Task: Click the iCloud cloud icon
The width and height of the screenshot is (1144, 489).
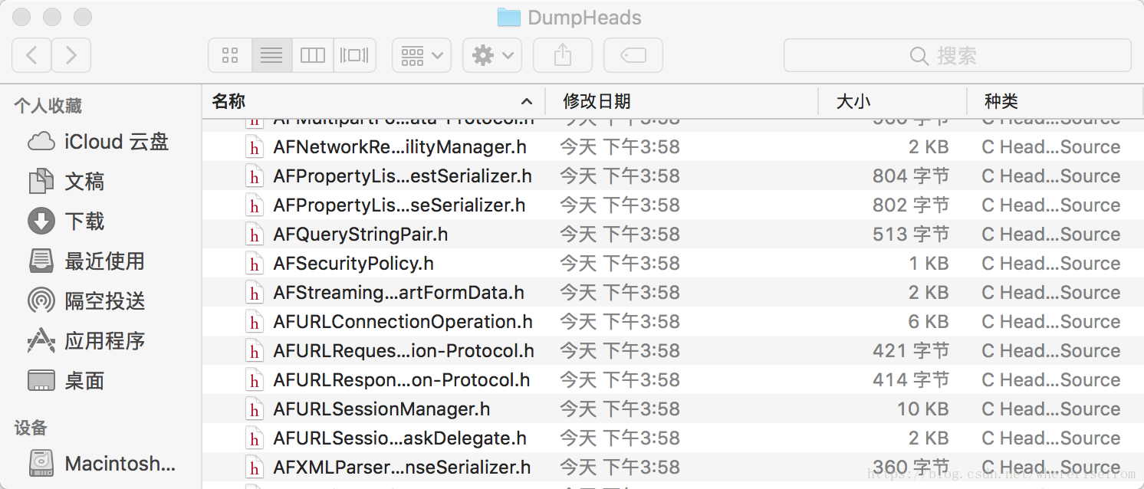Action: (x=41, y=142)
